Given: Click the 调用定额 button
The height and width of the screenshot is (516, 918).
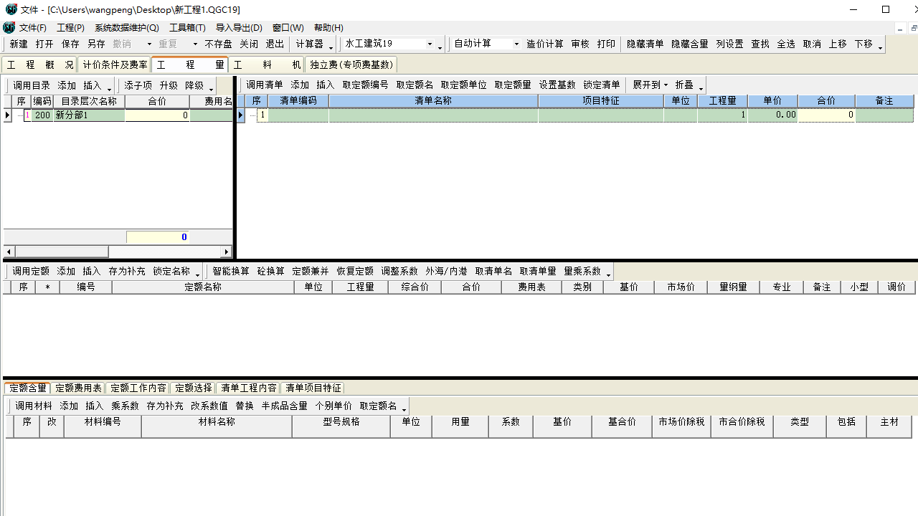Looking at the screenshot, I should 31,272.
